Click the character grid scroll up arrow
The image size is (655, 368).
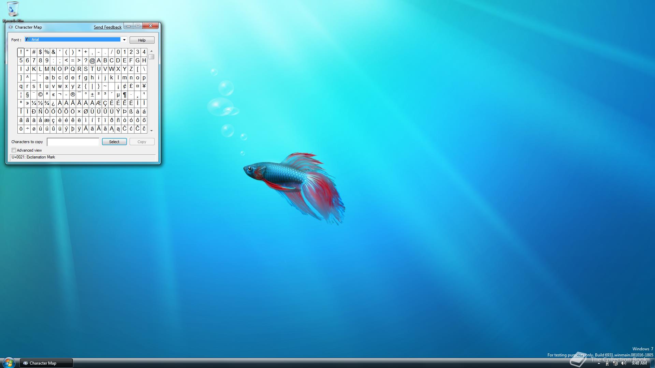pyautogui.click(x=151, y=51)
